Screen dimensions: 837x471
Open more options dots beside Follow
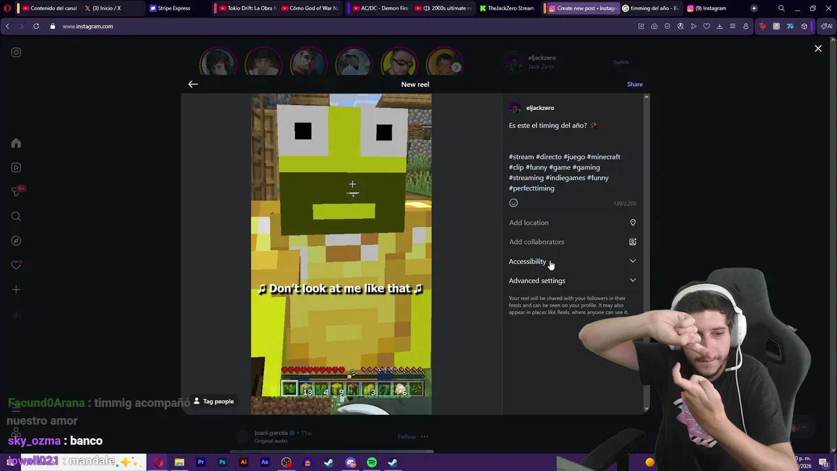[x=424, y=436]
